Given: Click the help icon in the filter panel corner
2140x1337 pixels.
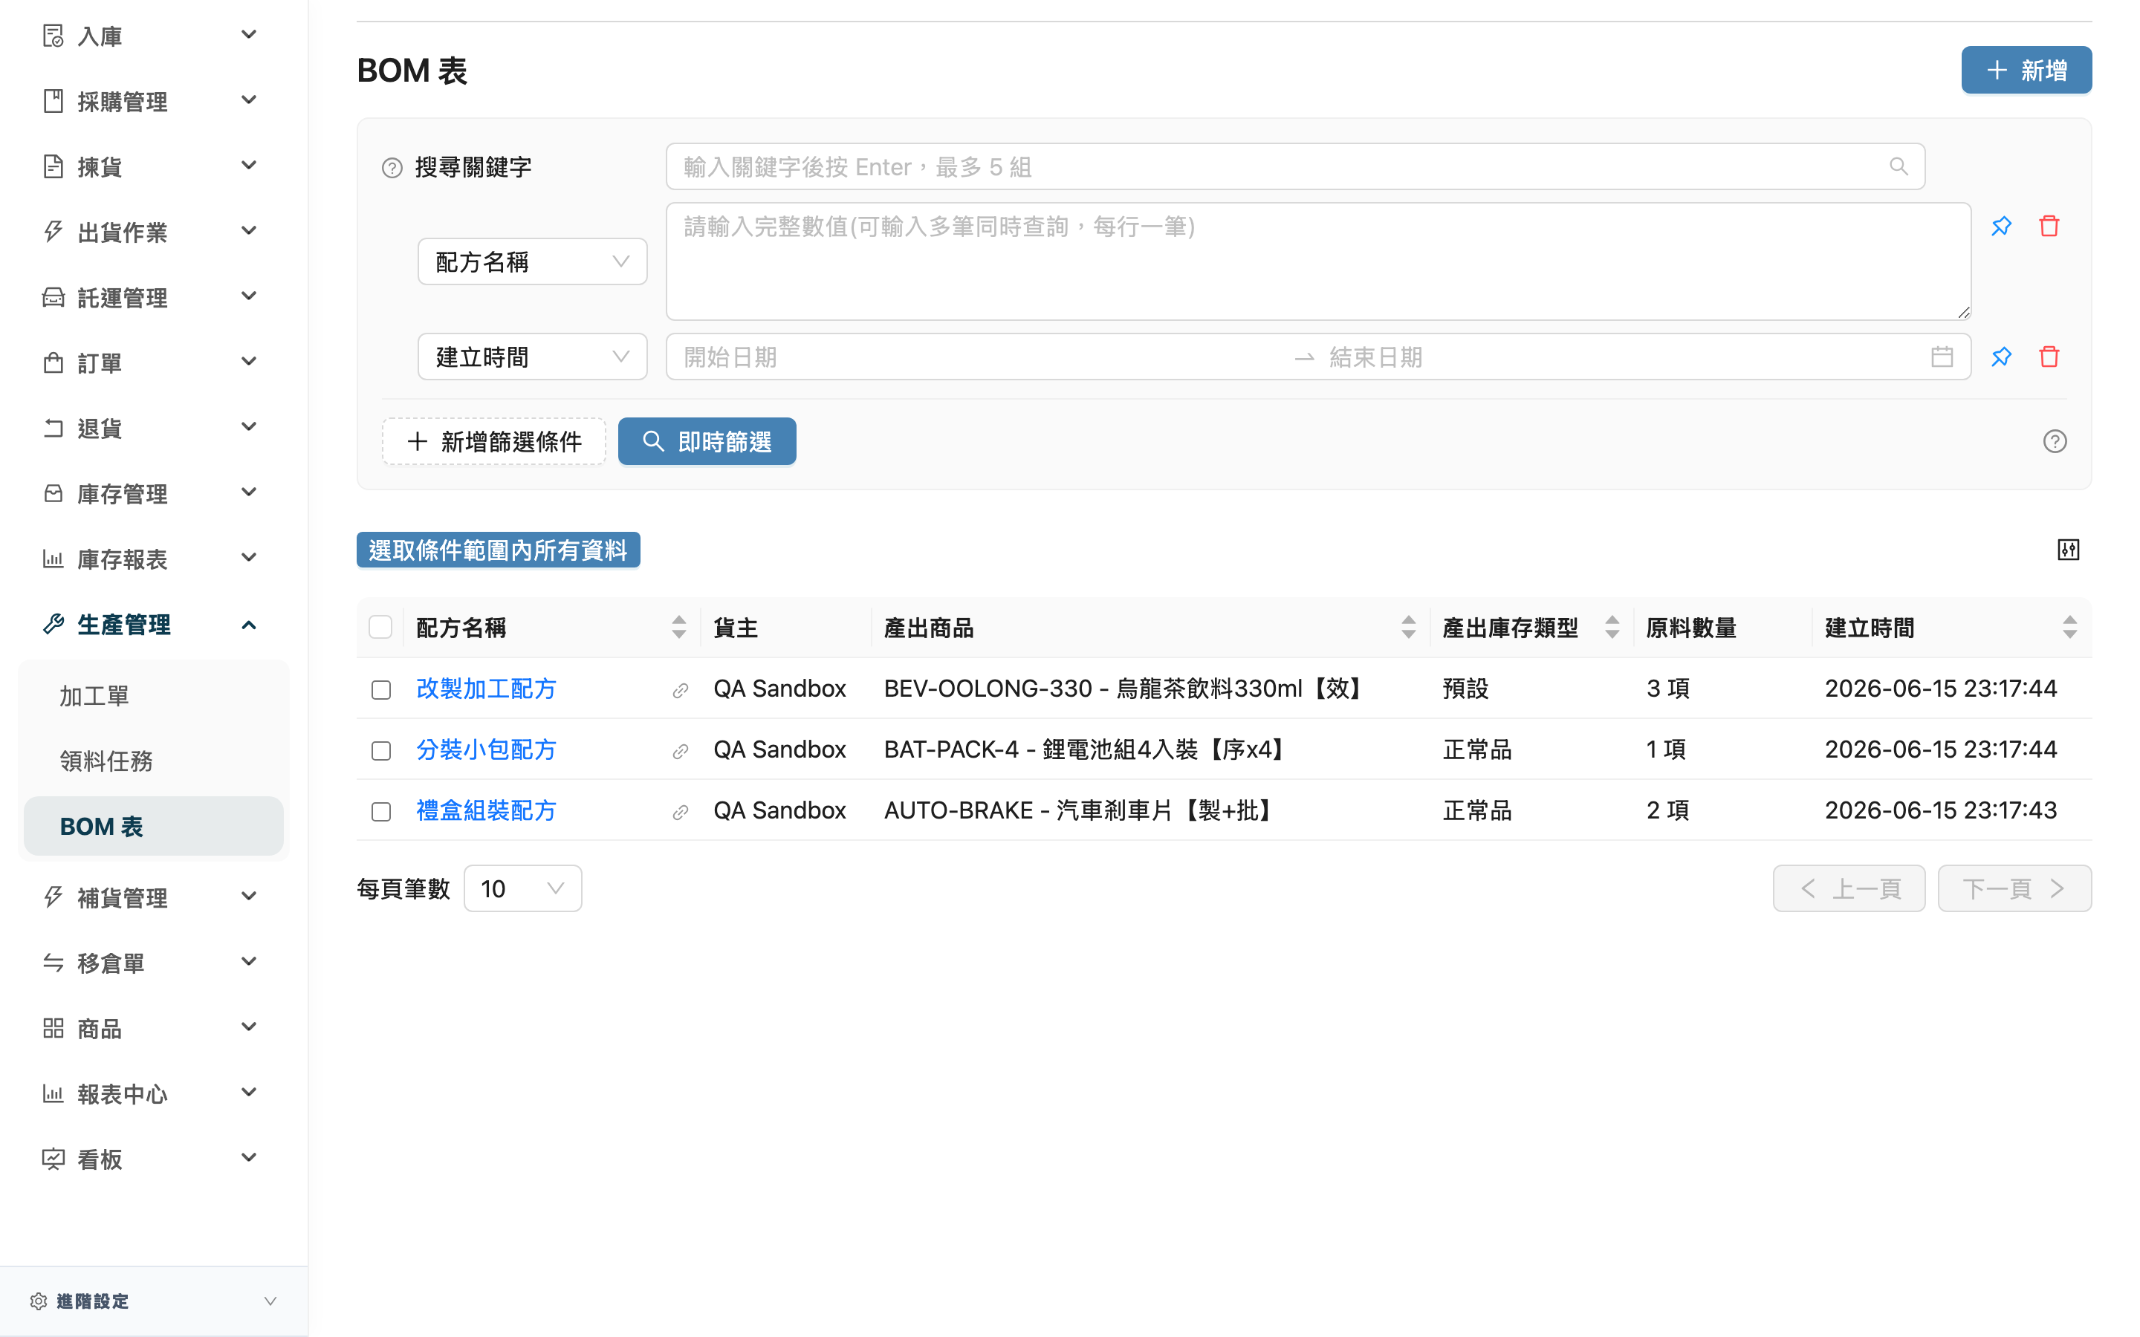Looking at the screenshot, I should click(x=2055, y=441).
